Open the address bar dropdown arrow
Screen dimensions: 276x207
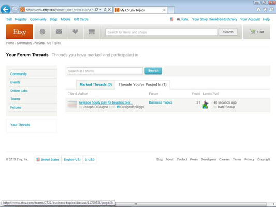point(100,10)
